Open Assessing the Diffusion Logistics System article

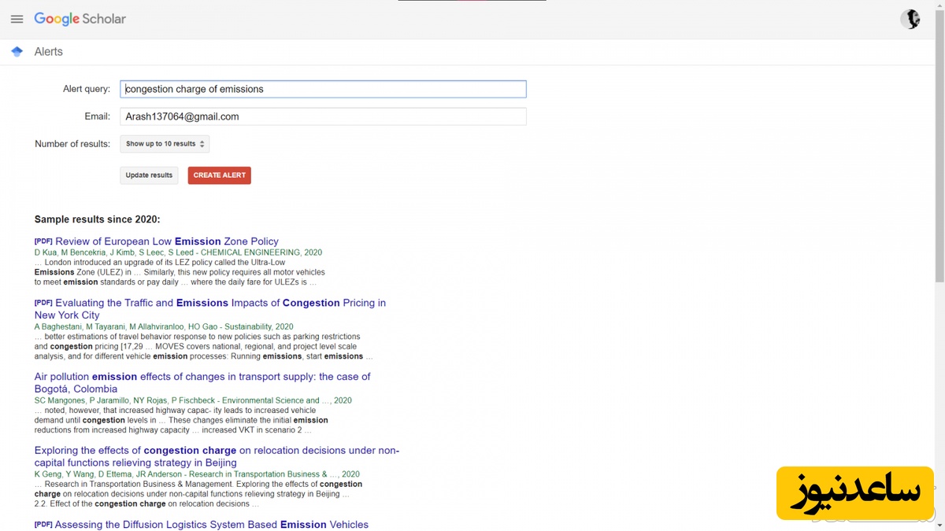click(x=211, y=525)
